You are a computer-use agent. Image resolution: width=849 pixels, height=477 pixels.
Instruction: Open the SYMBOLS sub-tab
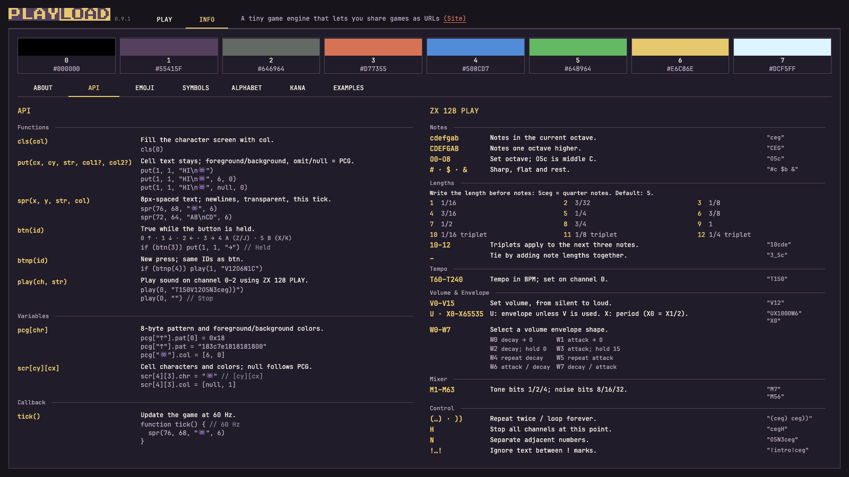tap(196, 88)
